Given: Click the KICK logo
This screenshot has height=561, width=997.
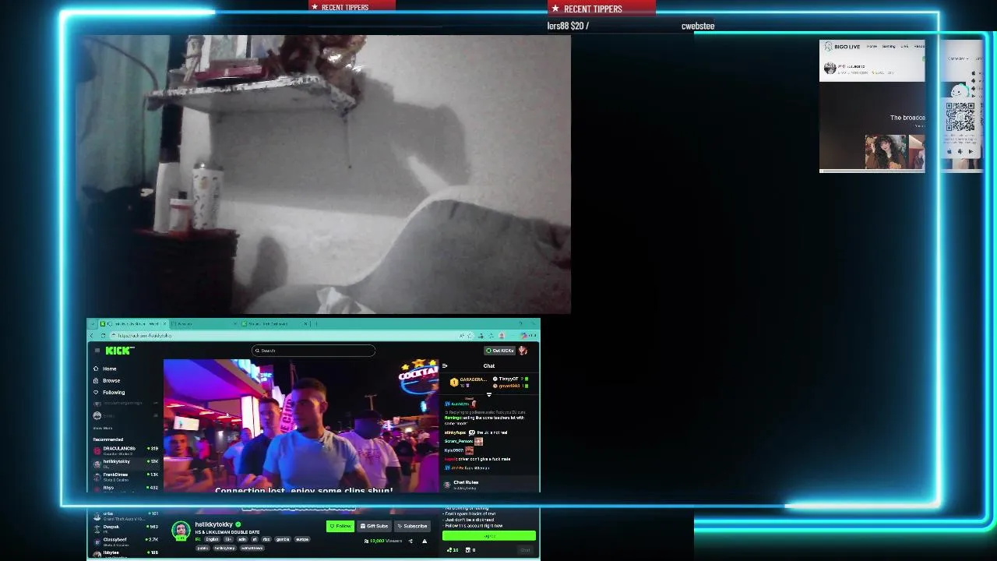Looking at the screenshot, I should 120,351.
